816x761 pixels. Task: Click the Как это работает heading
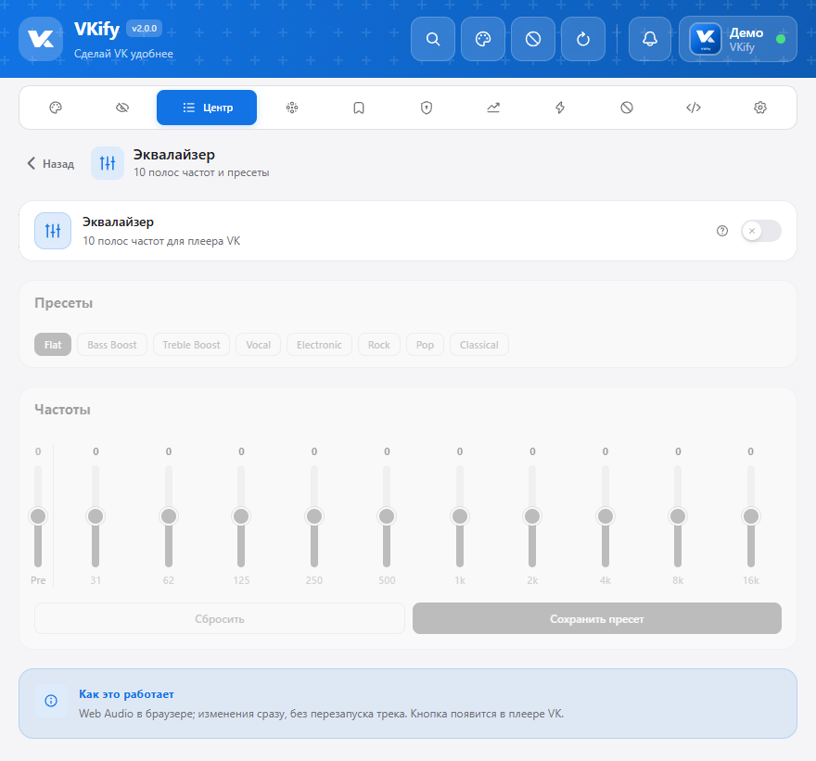pos(126,694)
